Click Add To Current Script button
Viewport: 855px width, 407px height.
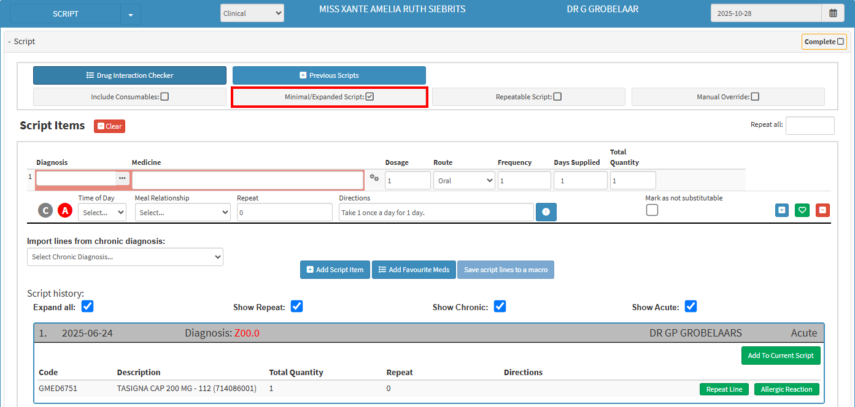click(780, 356)
